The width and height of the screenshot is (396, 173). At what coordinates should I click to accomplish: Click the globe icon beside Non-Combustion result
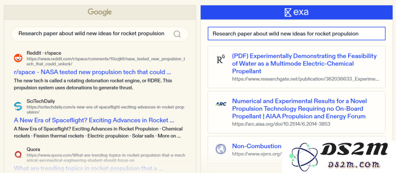[x=220, y=149]
